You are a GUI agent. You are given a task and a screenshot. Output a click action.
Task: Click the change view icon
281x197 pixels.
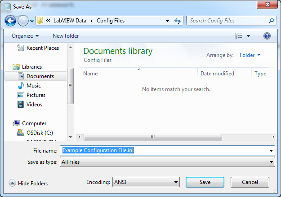tap(239, 36)
